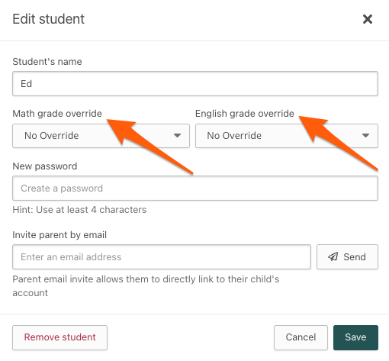The height and width of the screenshot is (361, 389).
Task: Click the Math grade override label
Action: click(x=57, y=114)
